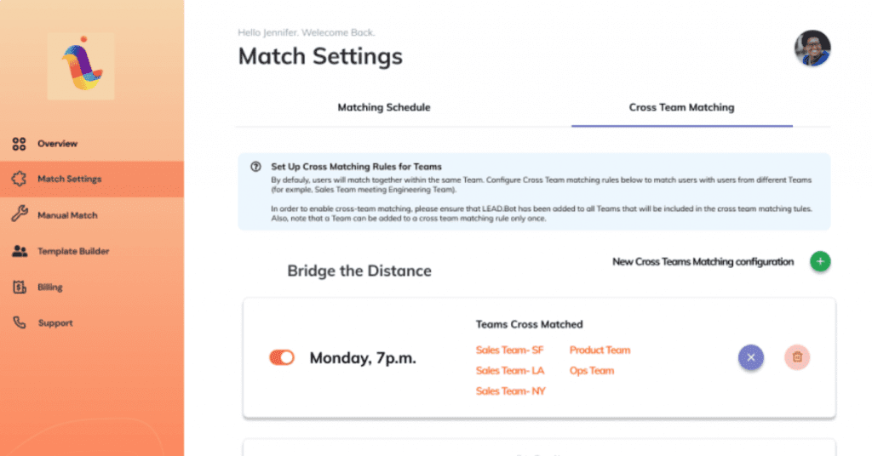Image resolution: width=872 pixels, height=456 pixels.
Task: Click the Overview grid icon
Action: [x=19, y=144]
